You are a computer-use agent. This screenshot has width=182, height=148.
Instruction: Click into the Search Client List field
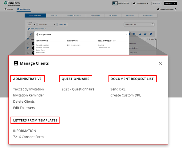(x=137, y=25)
